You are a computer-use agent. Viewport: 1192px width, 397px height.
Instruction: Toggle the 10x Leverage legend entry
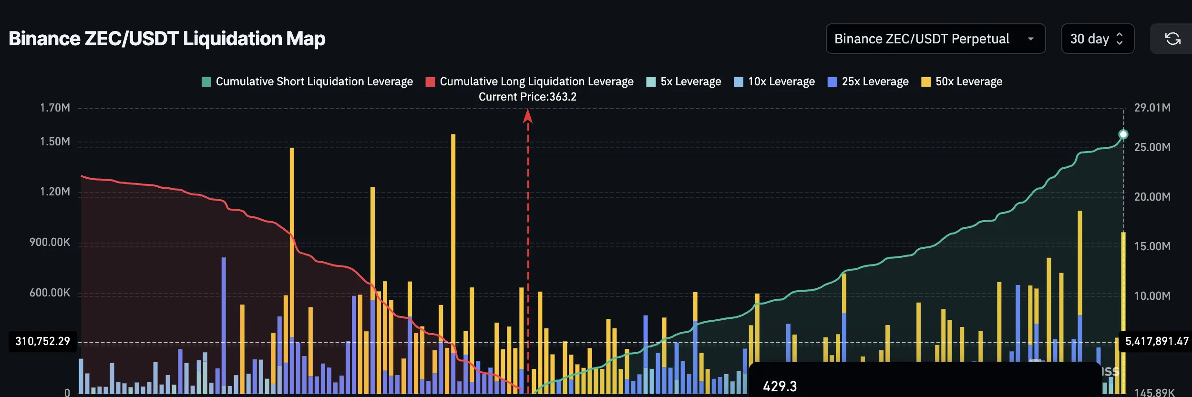[x=774, y=81]
